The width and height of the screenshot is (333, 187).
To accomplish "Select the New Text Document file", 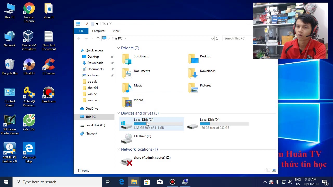I will pyautogui.click(x=49, y=41).
